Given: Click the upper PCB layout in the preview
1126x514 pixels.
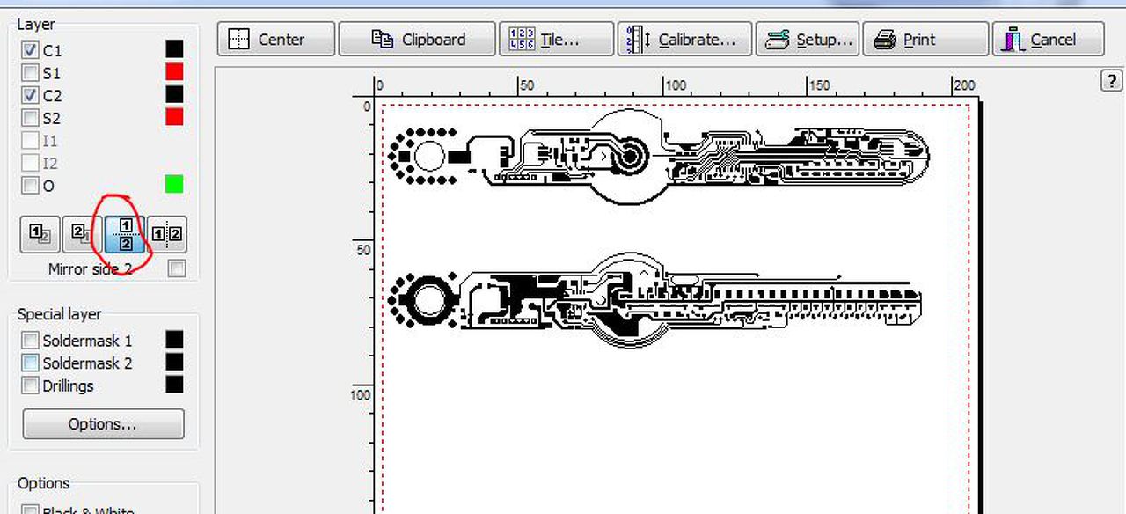Looking at the screenshot, I should pos(658,156).
